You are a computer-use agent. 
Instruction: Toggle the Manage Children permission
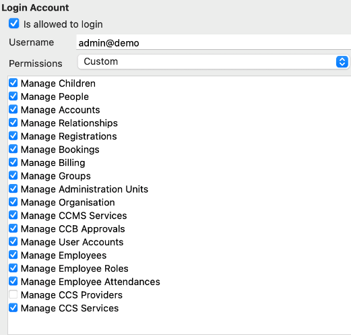pyautogui.click(x=13, y=83)
